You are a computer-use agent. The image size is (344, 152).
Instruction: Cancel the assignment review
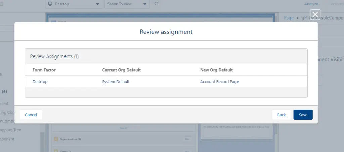[31, 115]
